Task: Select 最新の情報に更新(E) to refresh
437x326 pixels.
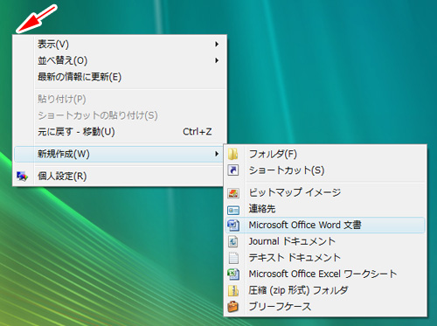Action: tap(120, 77)
